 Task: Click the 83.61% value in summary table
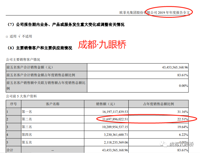(x=183, y=75)
